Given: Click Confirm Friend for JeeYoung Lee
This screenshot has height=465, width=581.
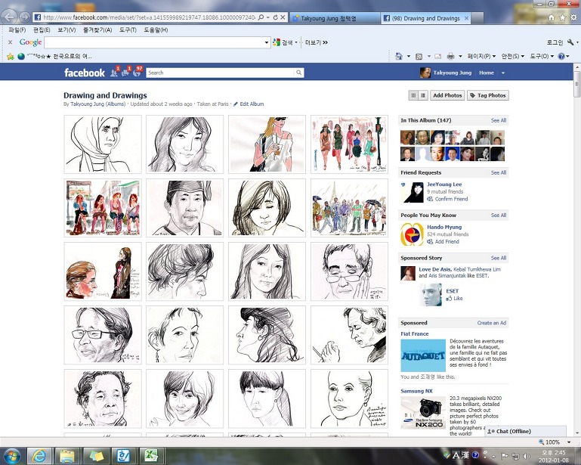Looking at the screenshot, I should 450,199.
